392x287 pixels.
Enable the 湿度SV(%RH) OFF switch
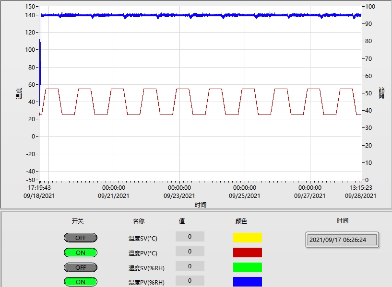coord(80,267)
